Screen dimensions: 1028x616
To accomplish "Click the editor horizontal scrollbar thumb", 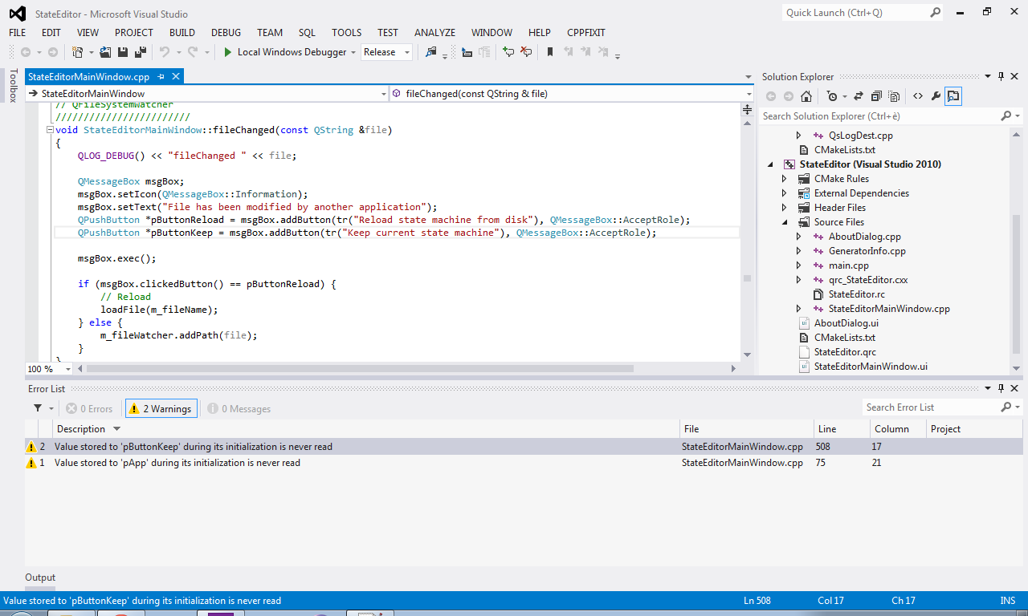I will pos(360,369).
